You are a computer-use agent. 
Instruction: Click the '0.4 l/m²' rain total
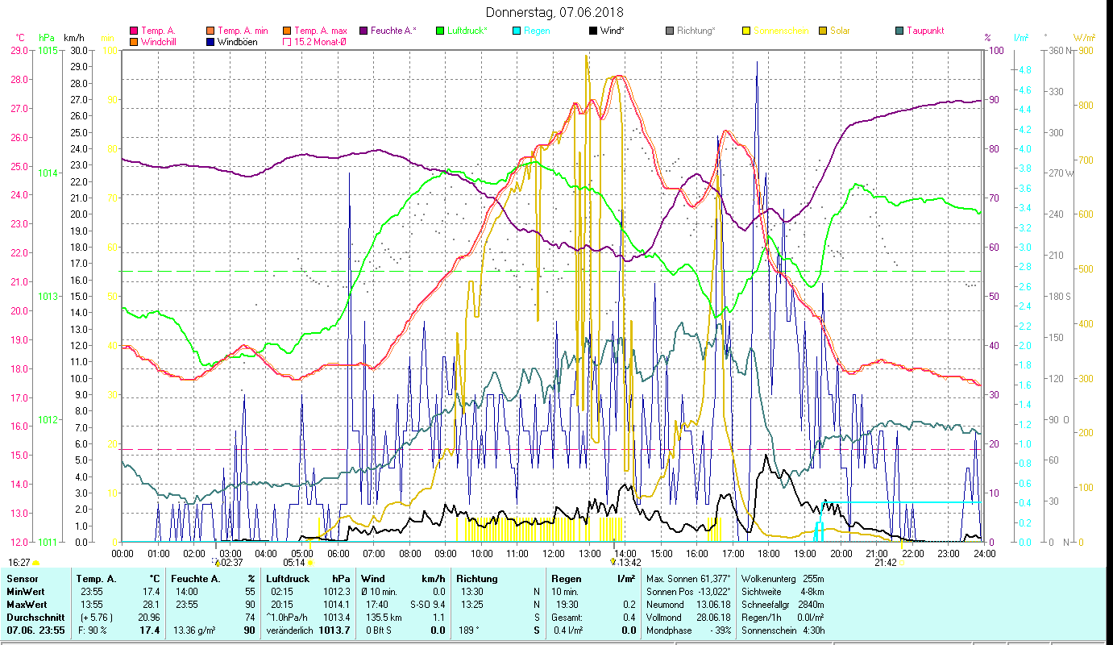point(569,630)
